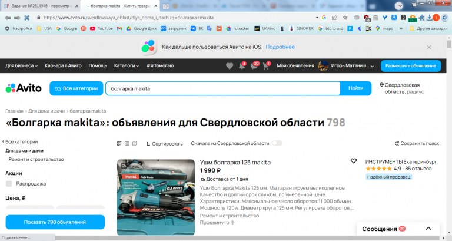The image size is (452, 241).
Task: Open Помощь in top menu
Action: coord(98,66)
